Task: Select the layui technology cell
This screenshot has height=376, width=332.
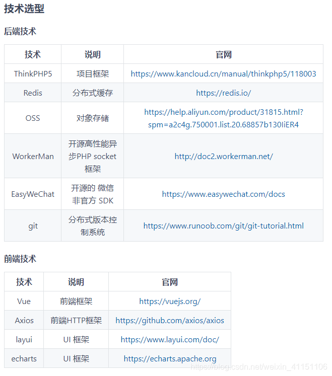Action: tap(24, 340)
